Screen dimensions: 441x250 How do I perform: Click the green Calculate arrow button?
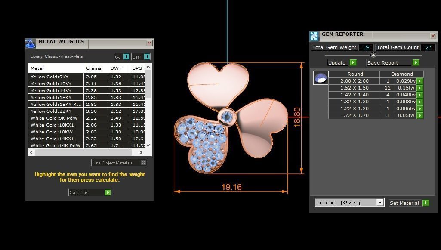point(108,192)
